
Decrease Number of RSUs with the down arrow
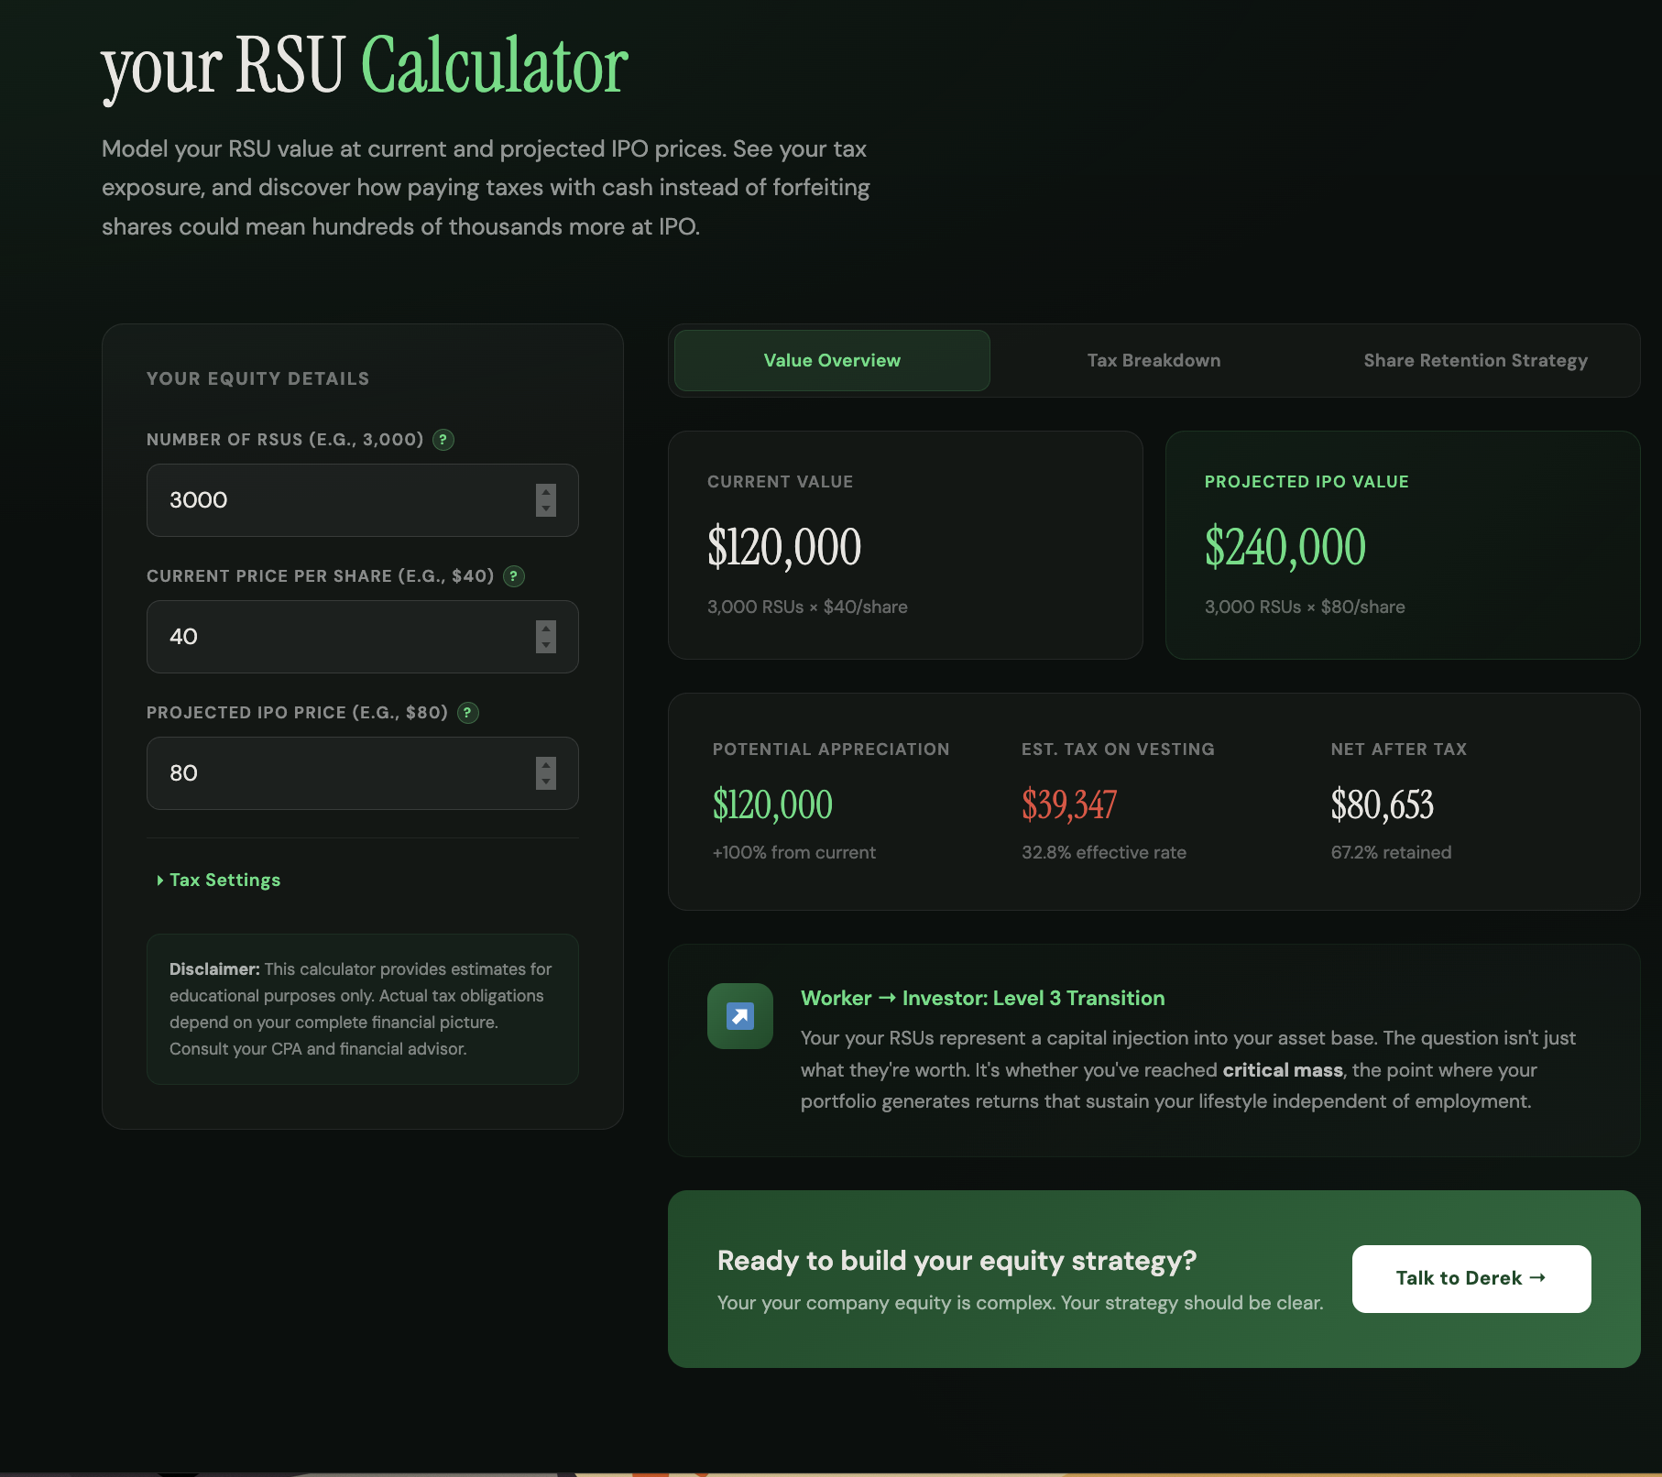(x=546, y=509)
